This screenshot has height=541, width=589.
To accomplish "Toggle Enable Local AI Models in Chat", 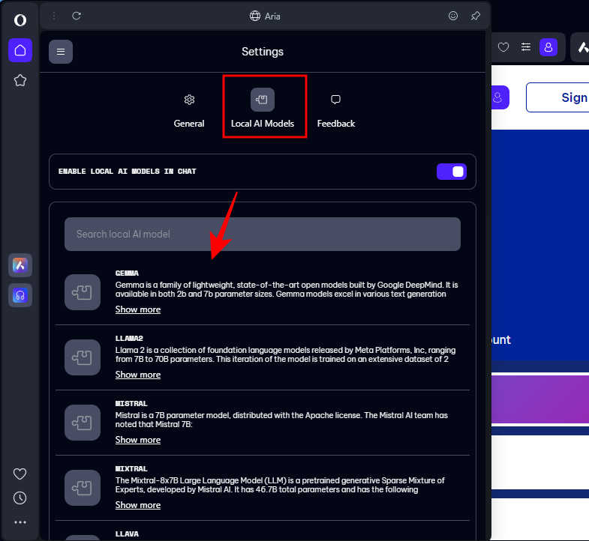I will [x=452, y=172].
